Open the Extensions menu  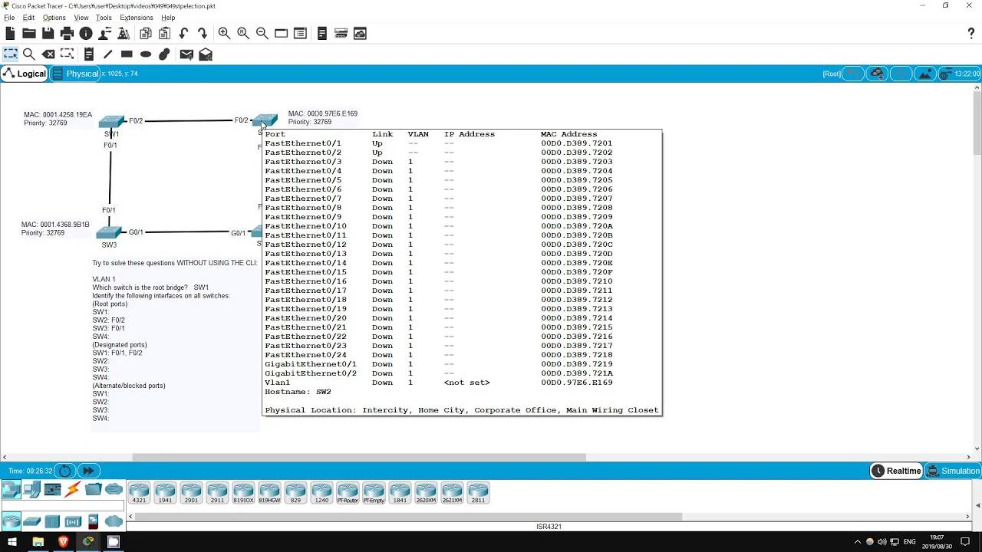point(136,17)
